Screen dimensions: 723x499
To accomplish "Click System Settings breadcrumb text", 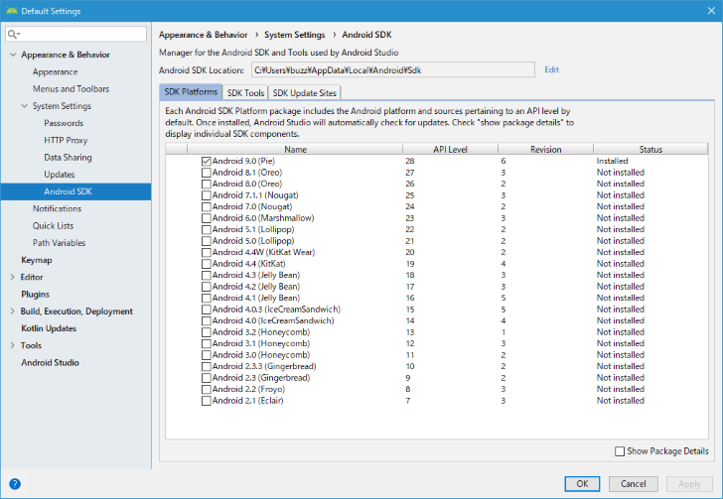I will (x=294, y=35).
